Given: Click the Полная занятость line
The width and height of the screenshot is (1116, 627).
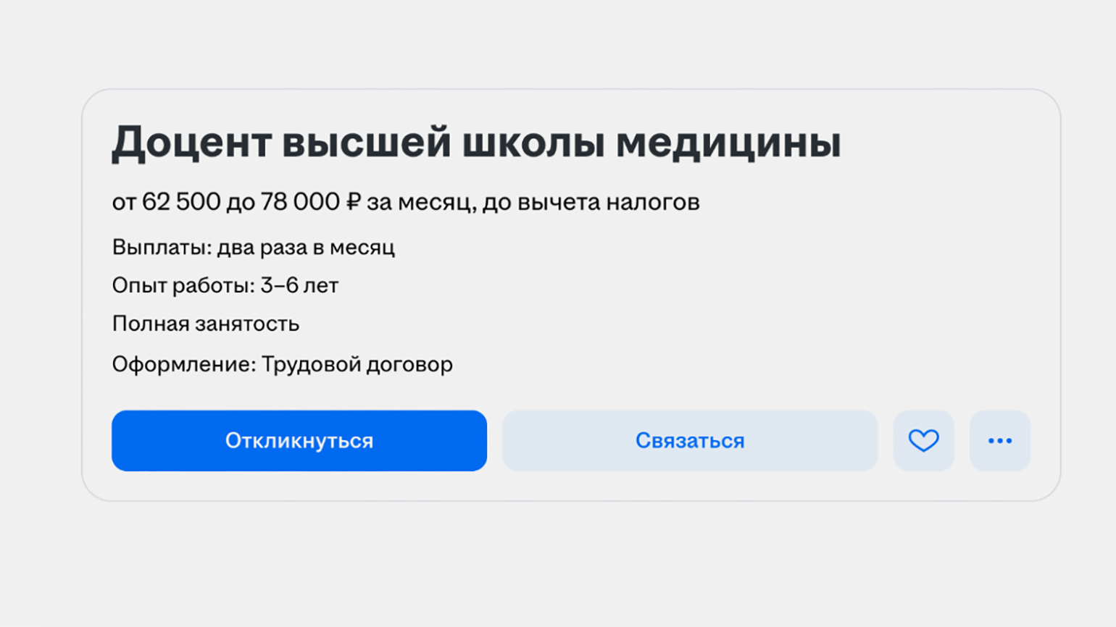Looking at the screenshot, I should click(x=205, y=324).
